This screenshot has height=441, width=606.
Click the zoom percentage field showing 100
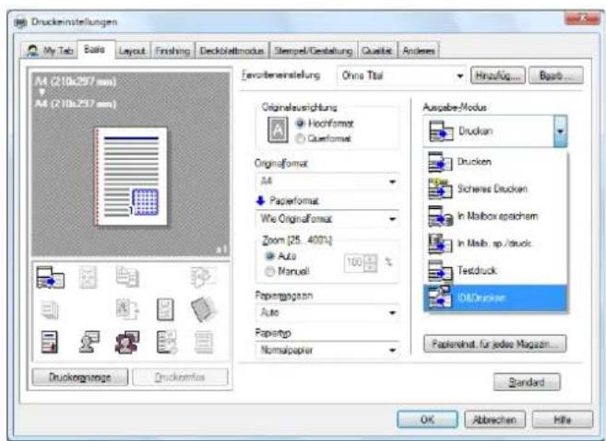pyautogui.click(x=353, y=262)
